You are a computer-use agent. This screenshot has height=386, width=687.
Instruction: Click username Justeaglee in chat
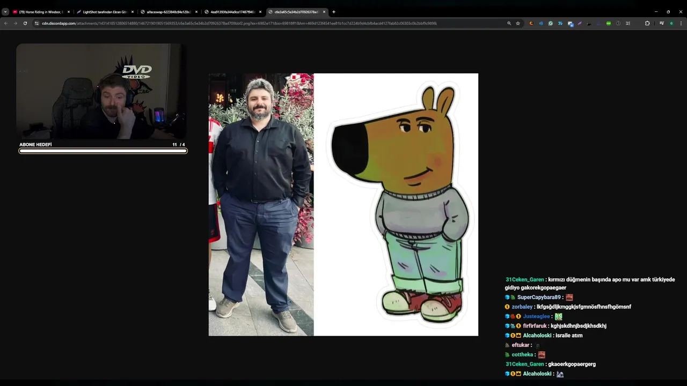537,317
